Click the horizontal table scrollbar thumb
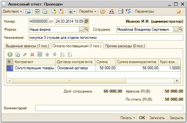187x123 pixels. coord(69,81)
